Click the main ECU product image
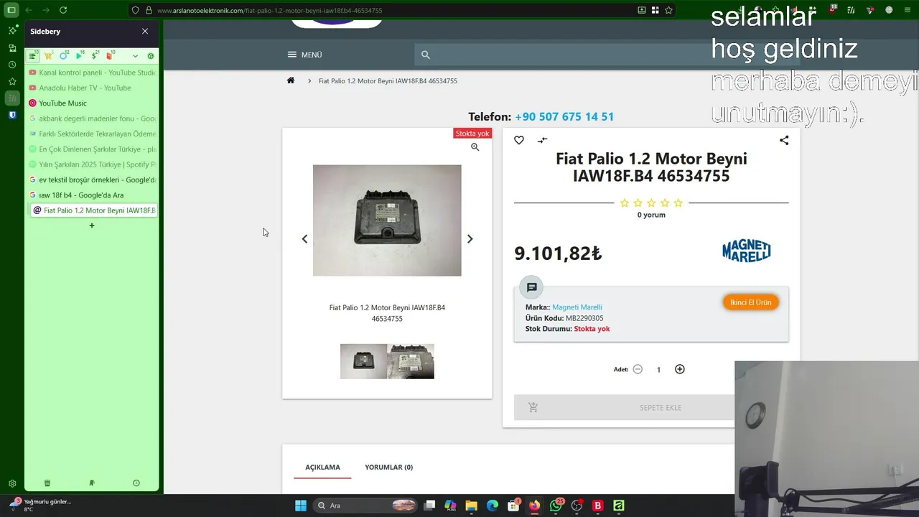919x517 pixels. coord(387,220)
